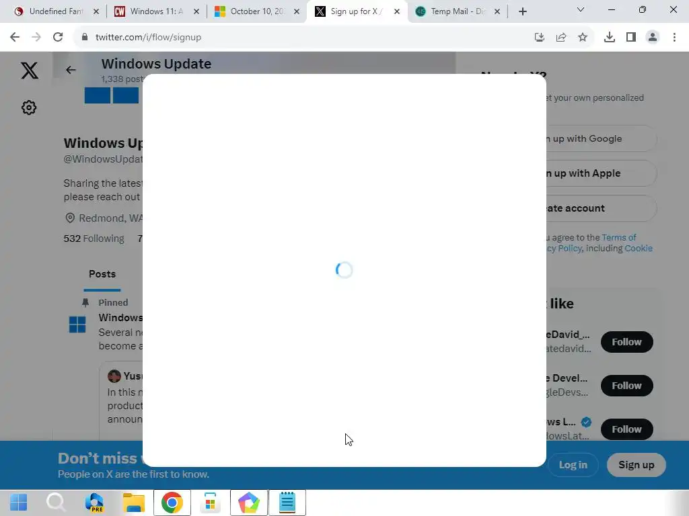689x516 pixels.
Task: Select the Sign up for X tab
Action: [357, 11]
